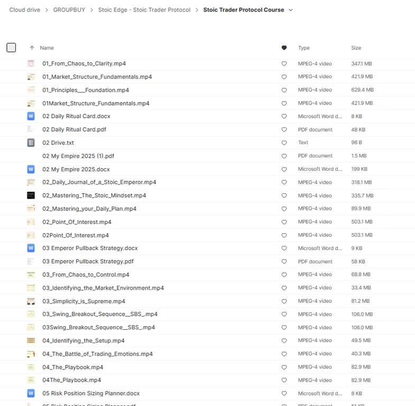This screenshot has height=406, width=415.
Task: Expand dropdown next to Stoic Trader Protocol Course
Action: [291, 10]
